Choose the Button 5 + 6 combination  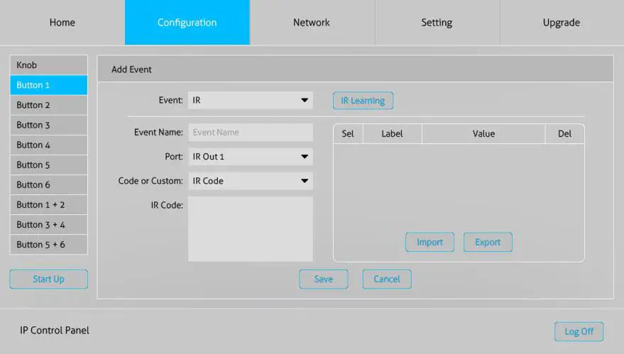tap(48, 244)
